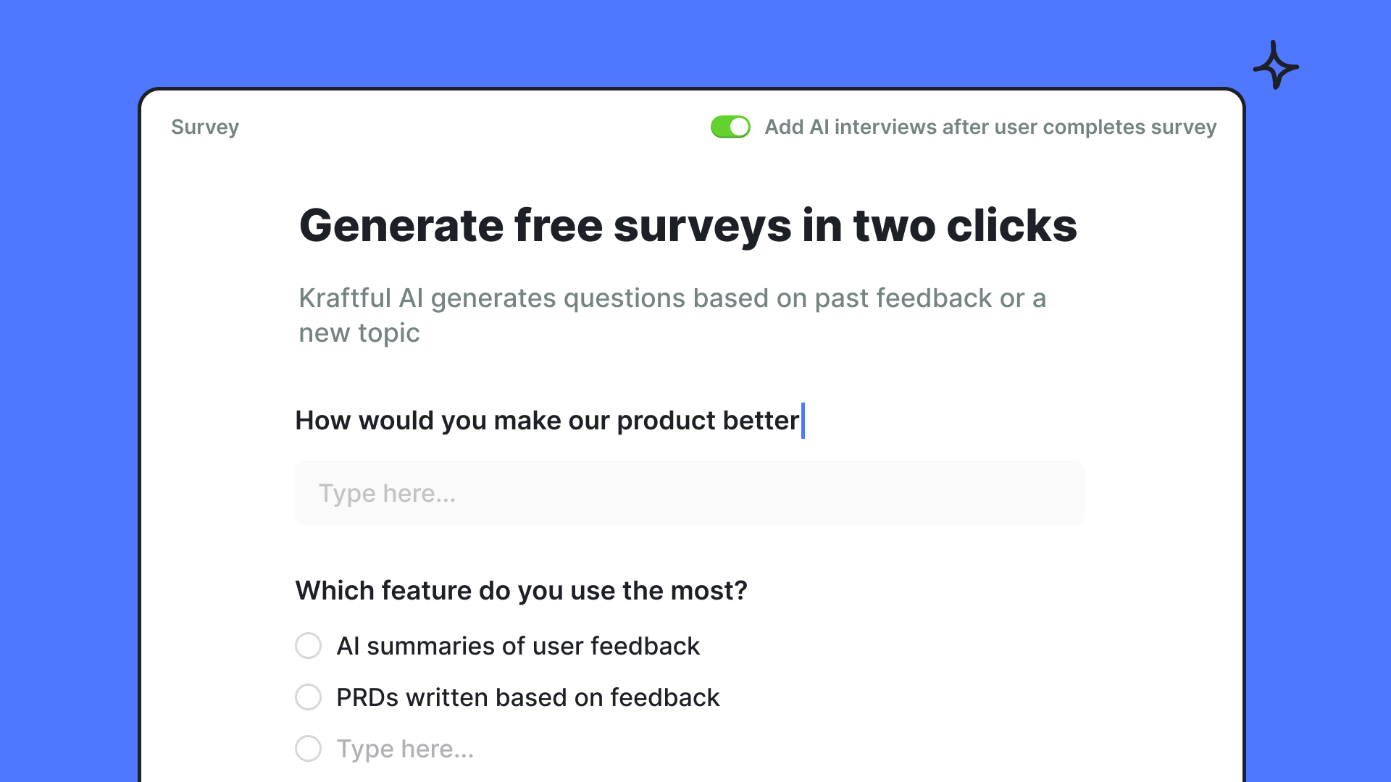Focus the large 'Type here...' answer box
This screenshot has height=782, width=1391.
coord(689,493)
